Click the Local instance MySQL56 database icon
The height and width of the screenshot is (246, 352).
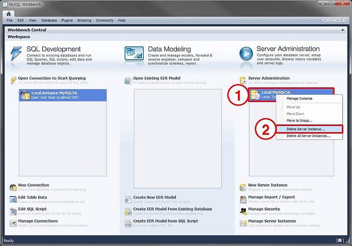coord(25,95)
